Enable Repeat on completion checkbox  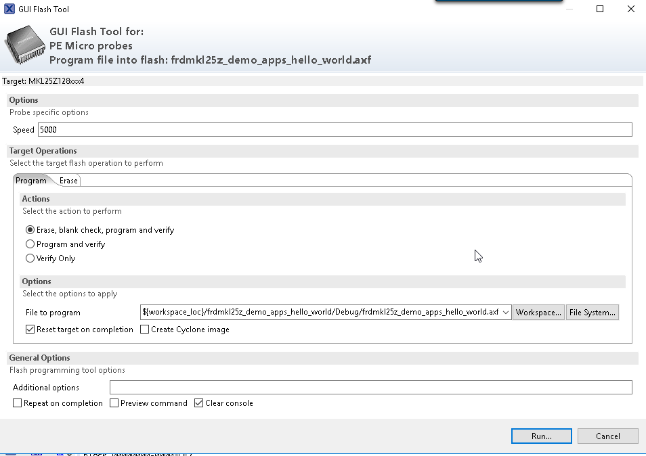[18, 403]
